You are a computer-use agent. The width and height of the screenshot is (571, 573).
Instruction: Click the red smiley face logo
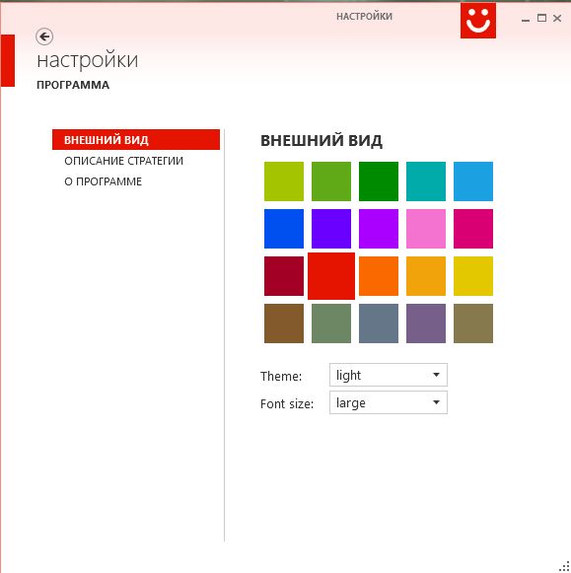(x=478, y=21)
